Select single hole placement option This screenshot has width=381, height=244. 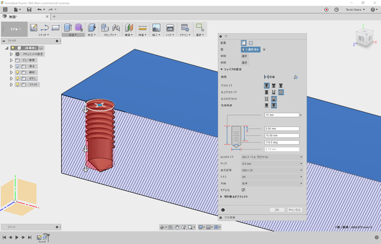pos(243,43)
